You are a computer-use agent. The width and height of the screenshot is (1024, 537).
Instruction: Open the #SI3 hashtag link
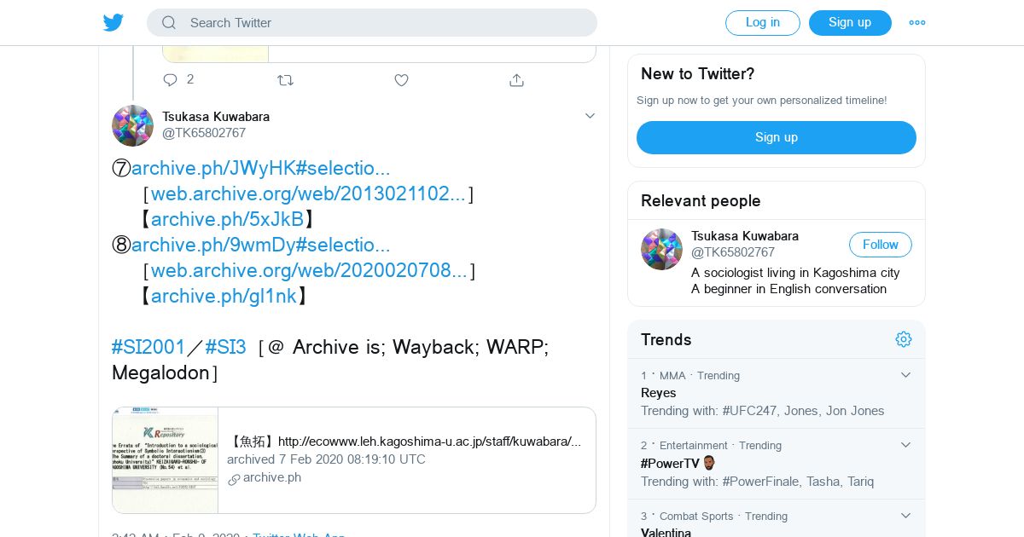coord(225,347)
